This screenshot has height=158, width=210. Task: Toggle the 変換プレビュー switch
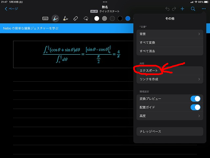[x=195, y=99]
